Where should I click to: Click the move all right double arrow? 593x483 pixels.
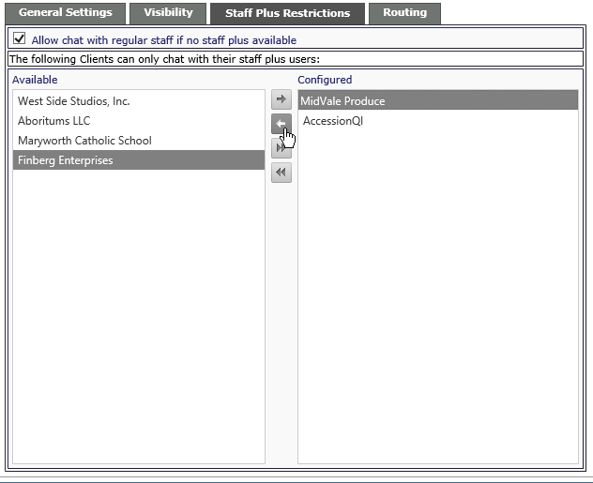click(281, 148)
